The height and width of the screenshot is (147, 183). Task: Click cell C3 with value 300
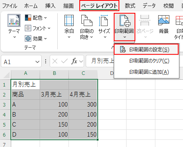click(x=83, y=105)
